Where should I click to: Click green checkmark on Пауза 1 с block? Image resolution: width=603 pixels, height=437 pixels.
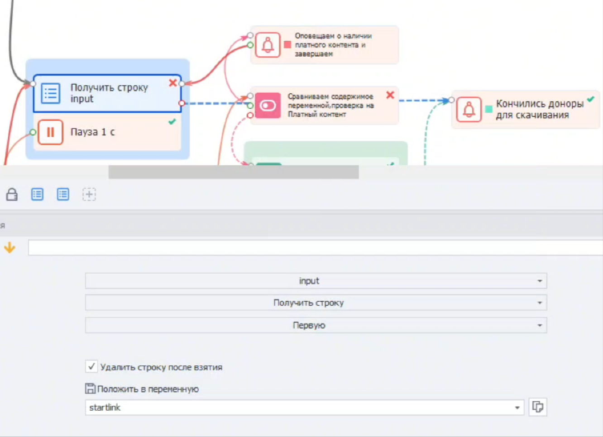point(172,122)
